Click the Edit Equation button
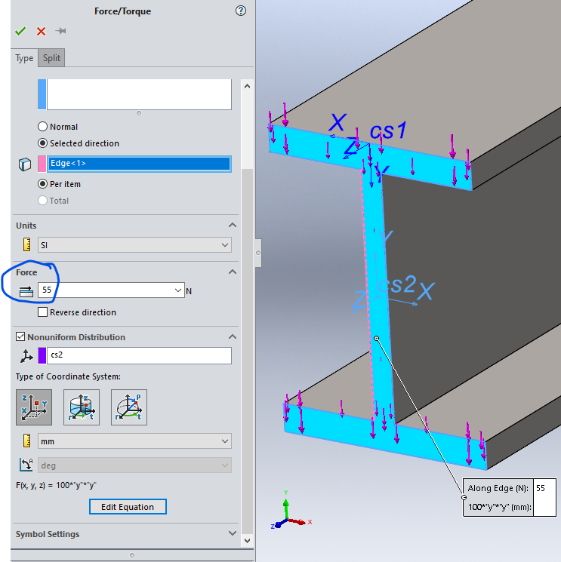 (128, 506)
